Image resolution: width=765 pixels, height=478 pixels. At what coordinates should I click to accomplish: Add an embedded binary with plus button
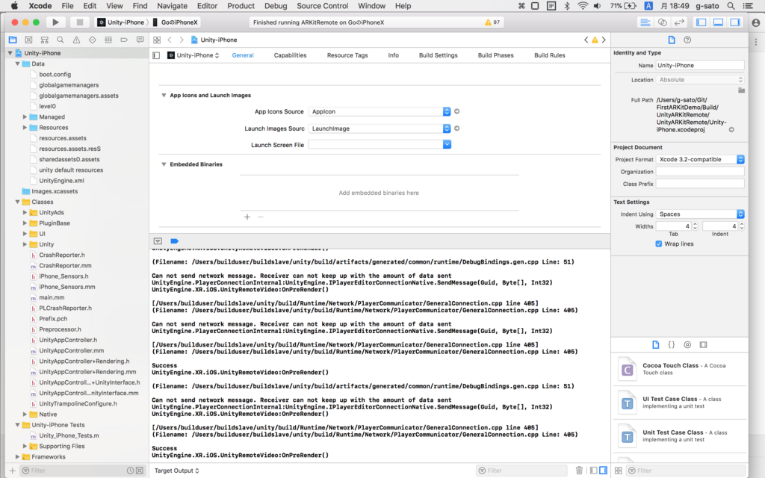247,217
